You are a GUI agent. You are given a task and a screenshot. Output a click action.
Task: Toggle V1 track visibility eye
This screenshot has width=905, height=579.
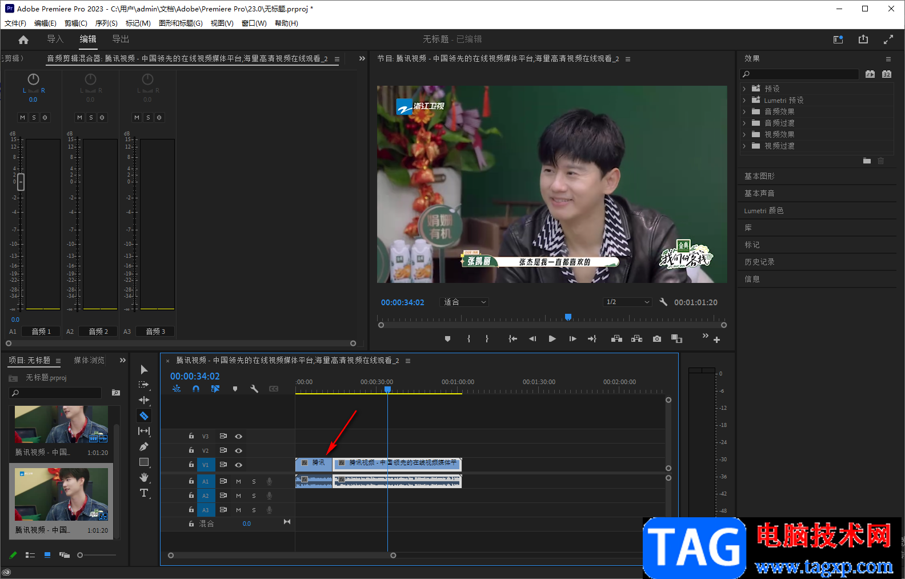(239, 465)
